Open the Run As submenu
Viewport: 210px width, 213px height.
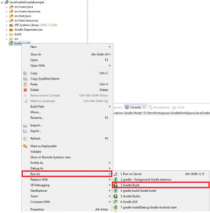(x=67, y=174)
